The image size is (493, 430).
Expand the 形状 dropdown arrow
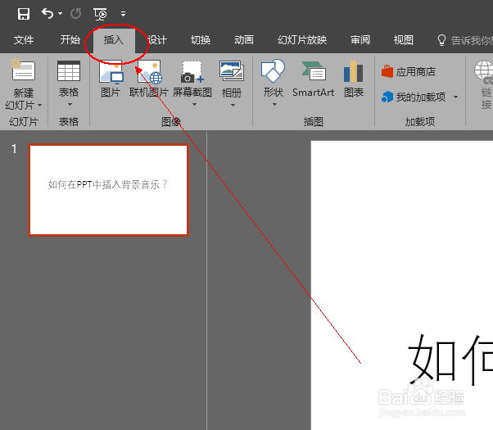point(274,105)
